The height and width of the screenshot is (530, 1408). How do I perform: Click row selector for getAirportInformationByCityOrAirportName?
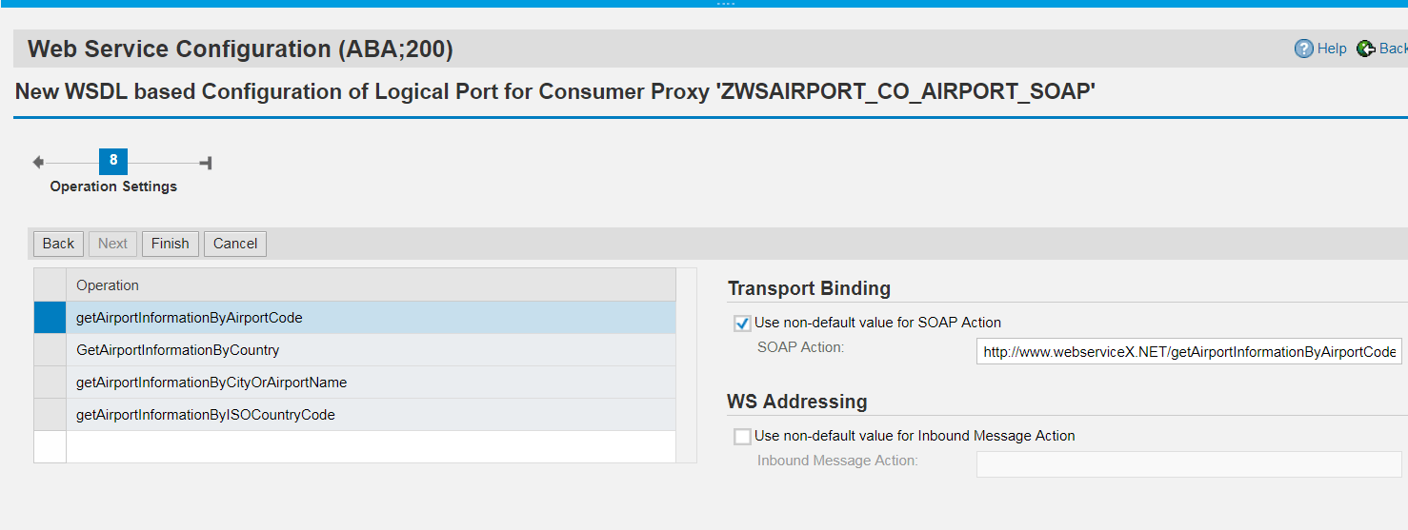pyautogui.click(x=50, y=383)
